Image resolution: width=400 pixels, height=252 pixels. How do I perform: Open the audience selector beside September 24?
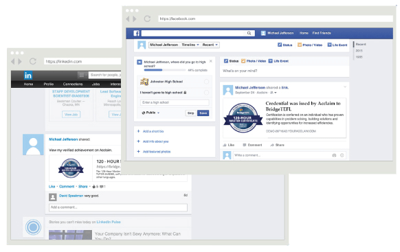[274, 93]
